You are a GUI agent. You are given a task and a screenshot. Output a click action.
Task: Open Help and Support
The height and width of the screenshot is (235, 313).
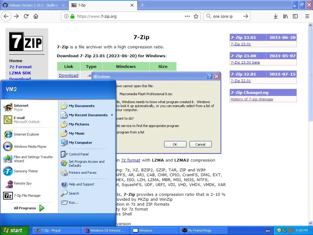click(77, 184)
